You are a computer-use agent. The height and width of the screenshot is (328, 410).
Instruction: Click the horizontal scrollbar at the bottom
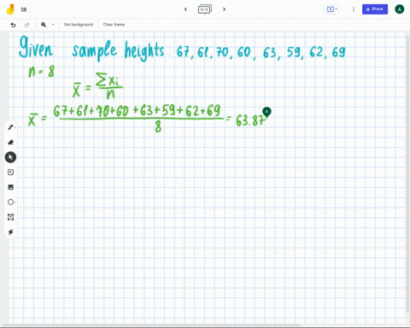[151, 325]
